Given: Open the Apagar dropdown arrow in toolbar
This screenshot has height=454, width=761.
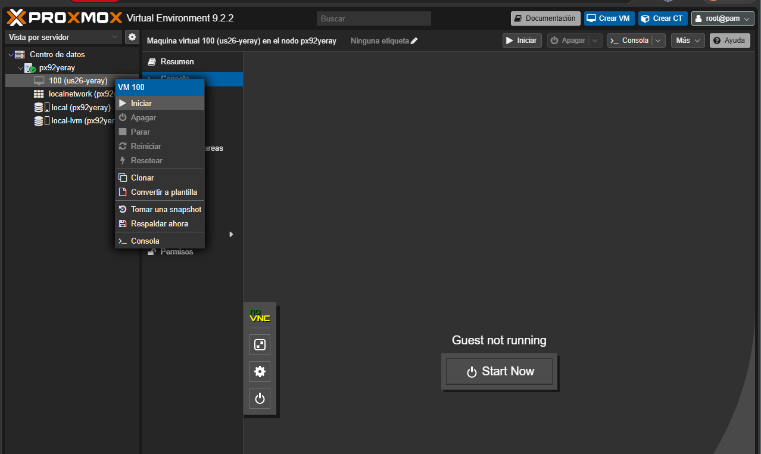Looking at the screenshot, I should [596, 41].
